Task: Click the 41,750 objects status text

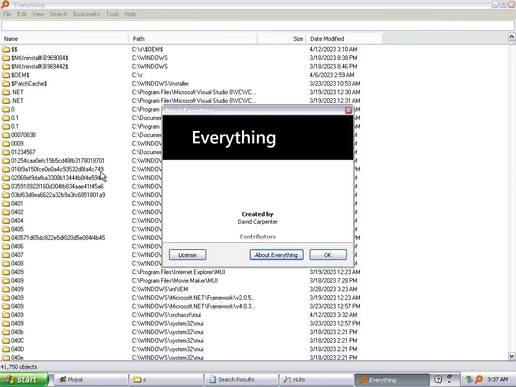Action: [x=19, y=367]
